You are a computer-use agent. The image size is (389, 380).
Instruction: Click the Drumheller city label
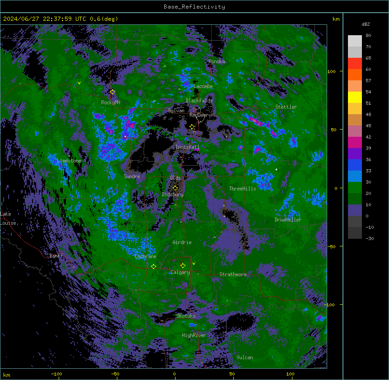pyautogui.click(x=288, y=220)
